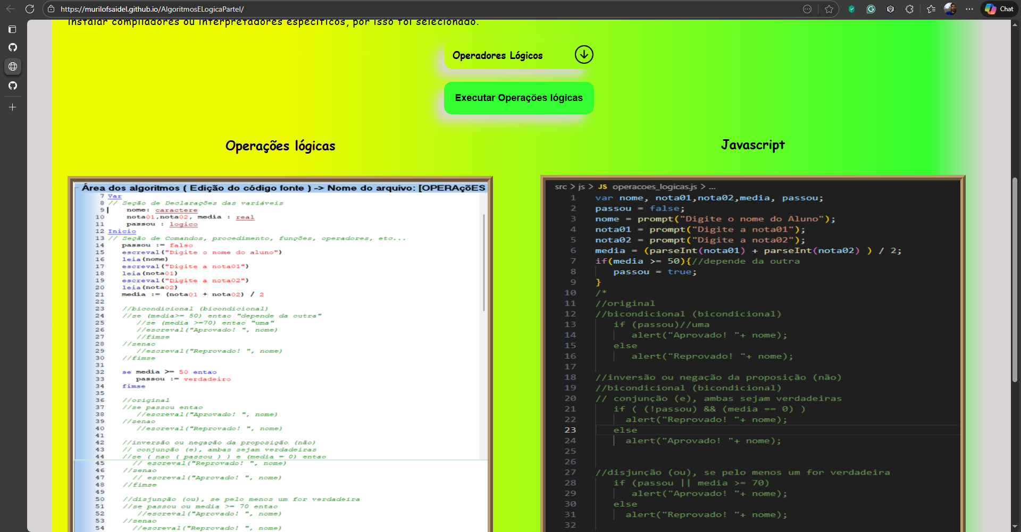The height and width of the screenshot is (532, 1021).
Task: Switch to GitHub tab above globe tab
Action: pos(13,47)
